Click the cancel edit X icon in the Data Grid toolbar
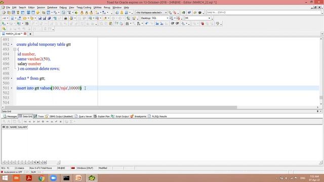This screenshot has width=324, height=182. pyautogui.click(x=61, y=121)
